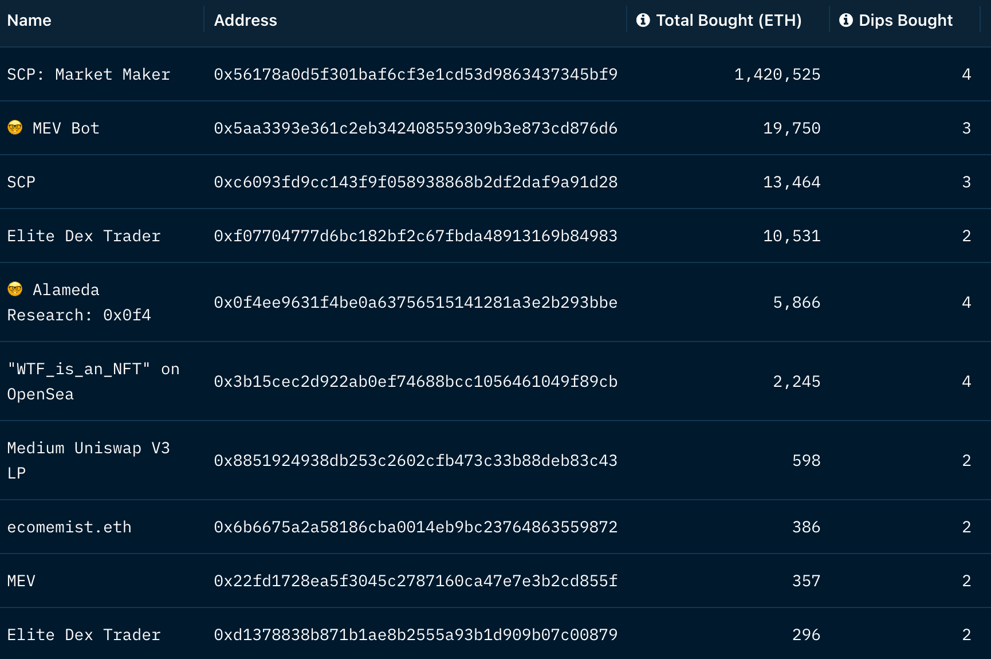
Task: Open the MEV address starting 0x22fd1728
Action: 415,581
